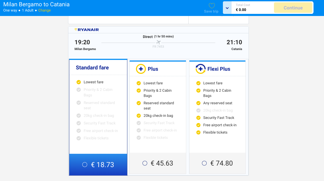
Task: Expand the Total Cost dropdown arrow
Action: (227, 8)
